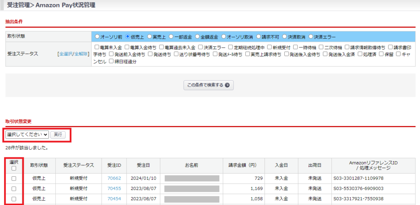Click the 受注ID column header
The height and width of the screenshot is (205, 420).
[x=114, y=165]
